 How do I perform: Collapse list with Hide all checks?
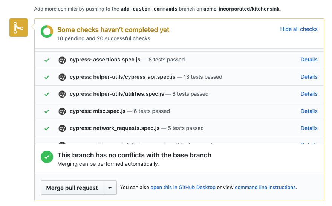[299, 29]
